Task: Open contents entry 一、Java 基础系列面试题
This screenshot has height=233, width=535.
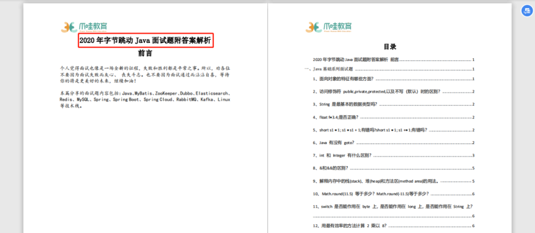Action: (x=389, y=69)
